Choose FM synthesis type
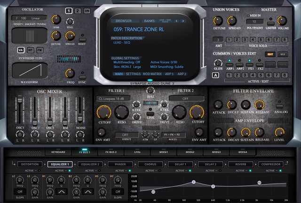 [x=40, y=50]
